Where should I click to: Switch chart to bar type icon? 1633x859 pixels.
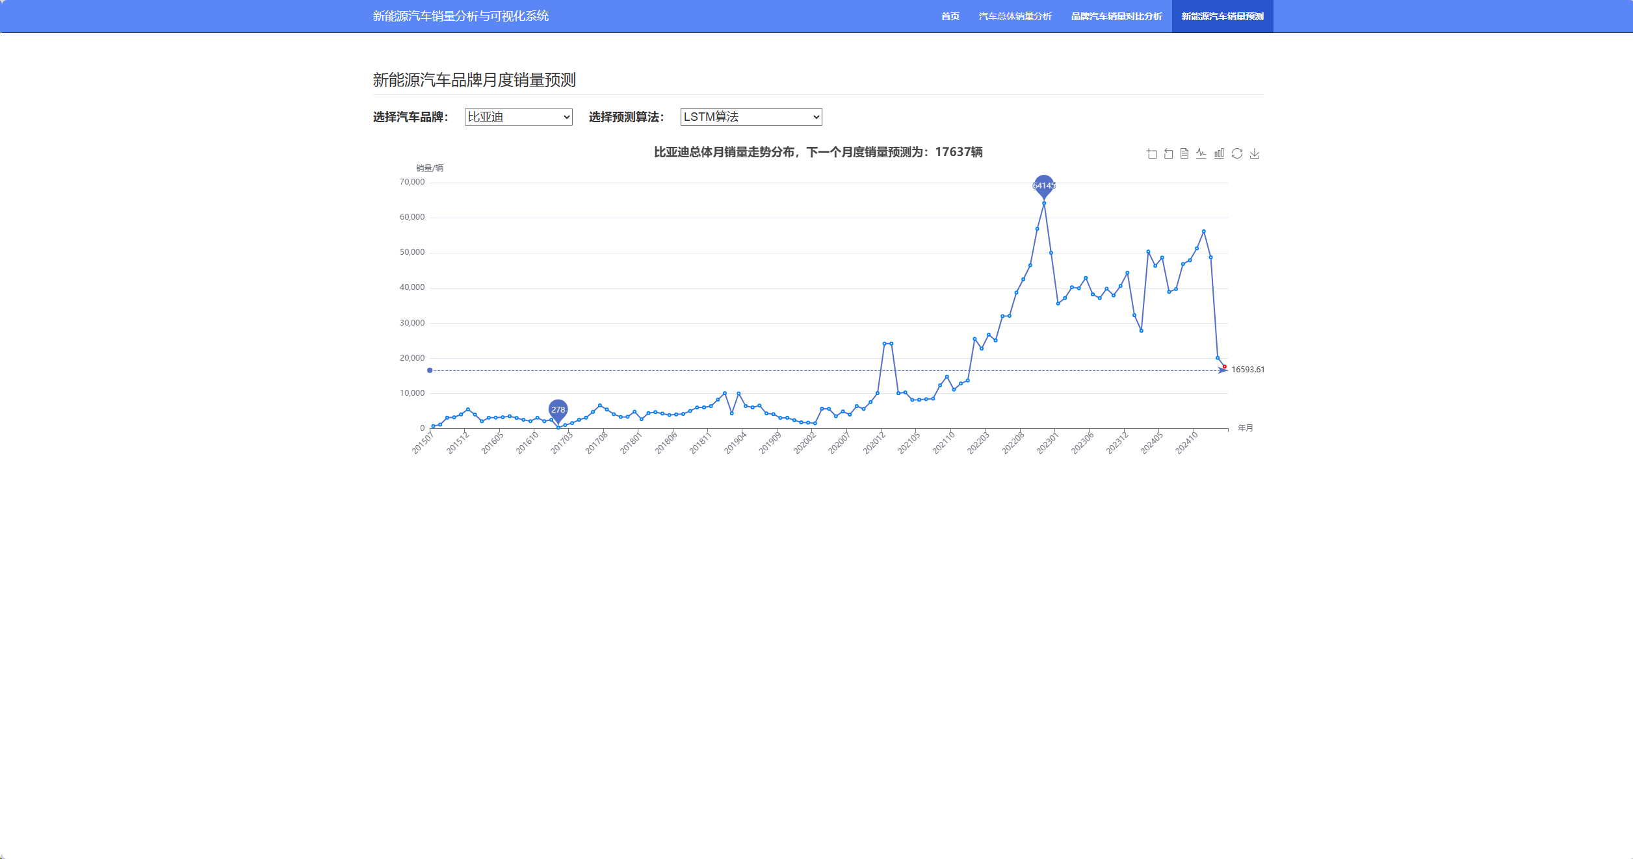(x=1219, y=154)
